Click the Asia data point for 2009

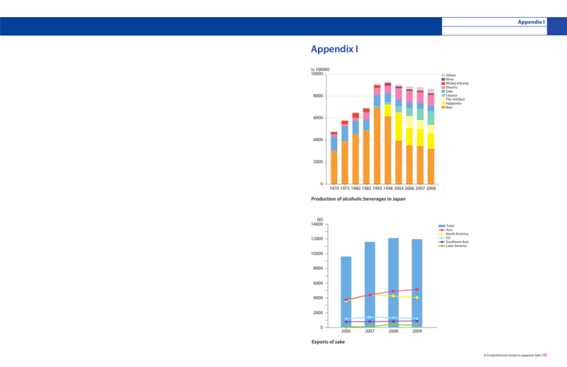click(417, 290)
